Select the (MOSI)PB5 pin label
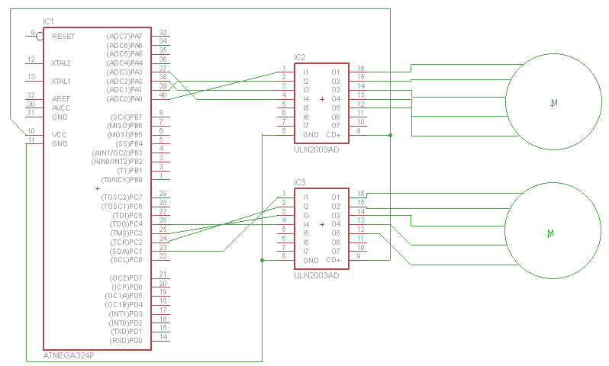This screenshot has height=366, width=609. point(124,135)
